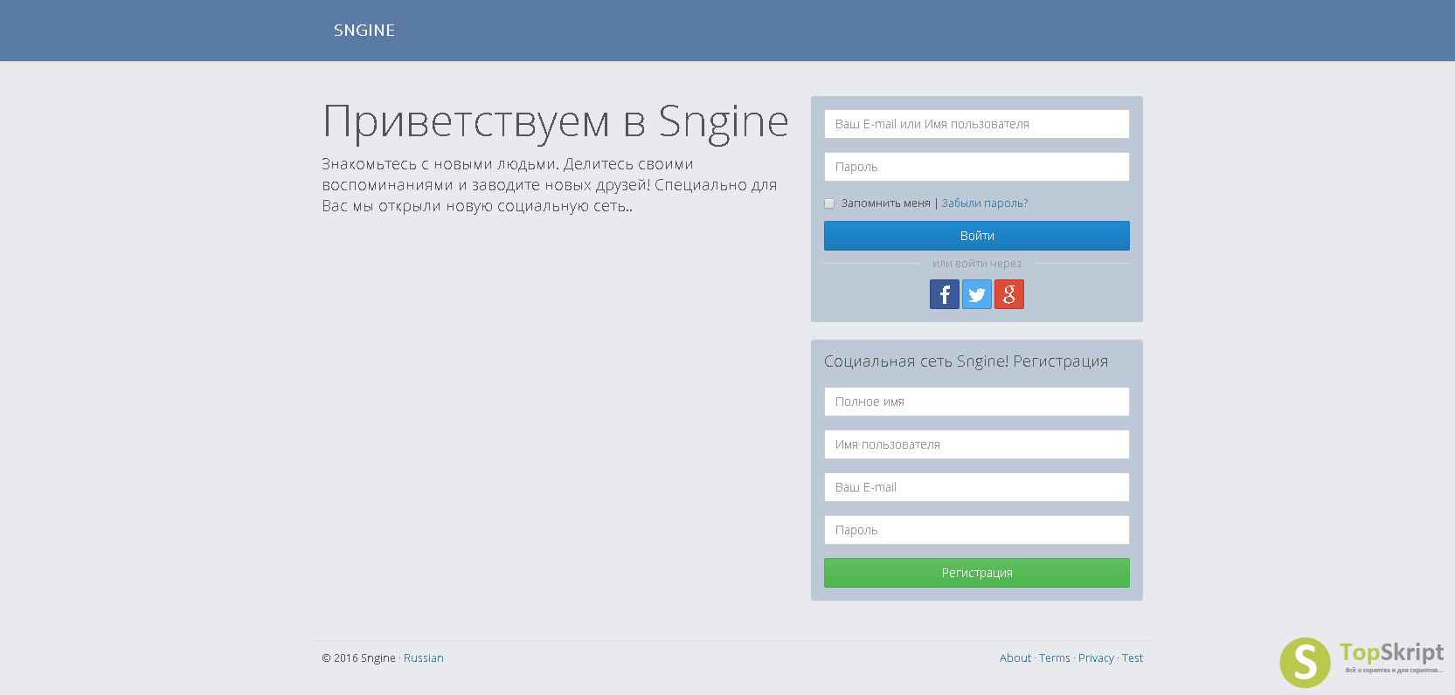Click the 'Социальная сеть Sngine! Регистрация' heading

tap(966, 361)
